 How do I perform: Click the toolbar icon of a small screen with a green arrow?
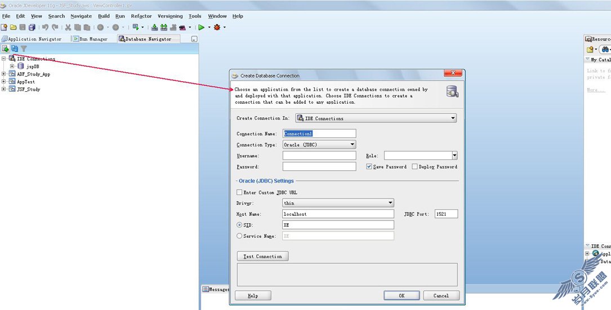pyautogui.click(x=136, y=27)
